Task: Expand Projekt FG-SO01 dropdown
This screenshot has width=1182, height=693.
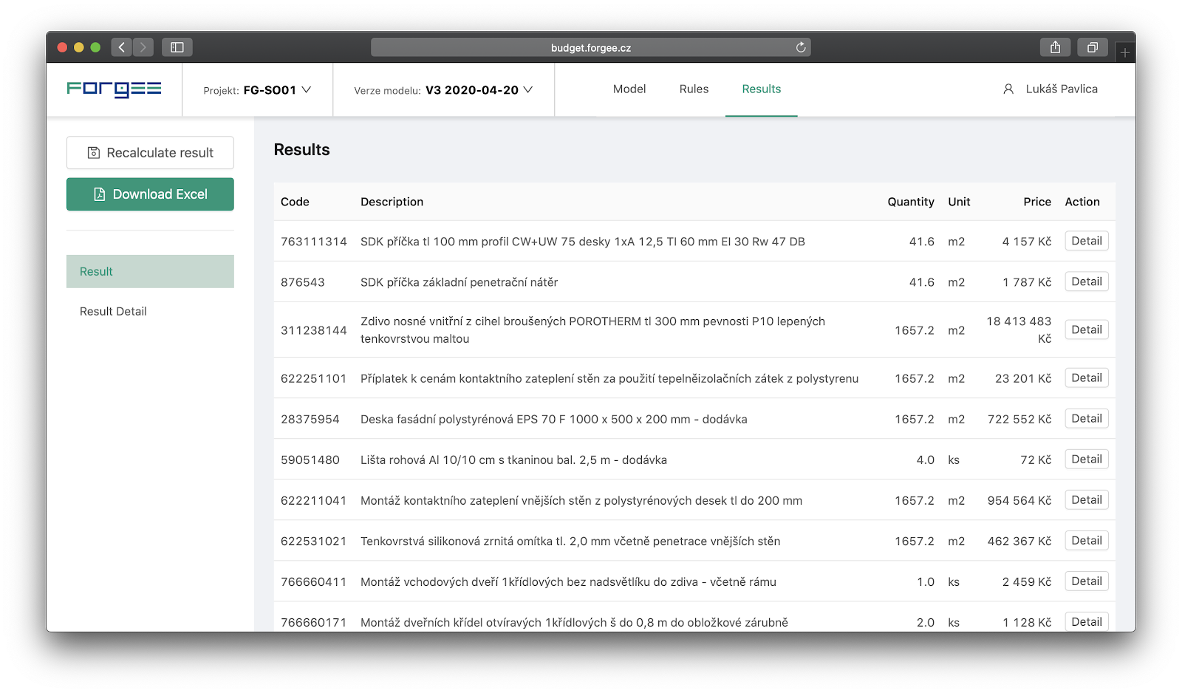Action: tap(257, 90)
